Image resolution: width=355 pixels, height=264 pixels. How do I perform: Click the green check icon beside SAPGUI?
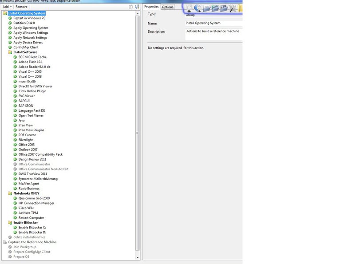[15, 101]
